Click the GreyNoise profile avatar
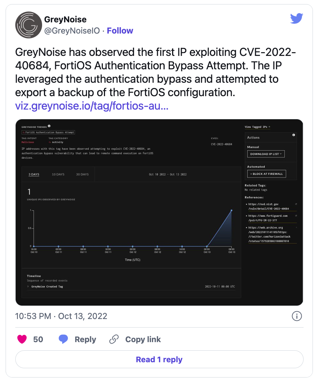Screen dimensions: 317x382 pyautogui.click(x=28, y=25)
